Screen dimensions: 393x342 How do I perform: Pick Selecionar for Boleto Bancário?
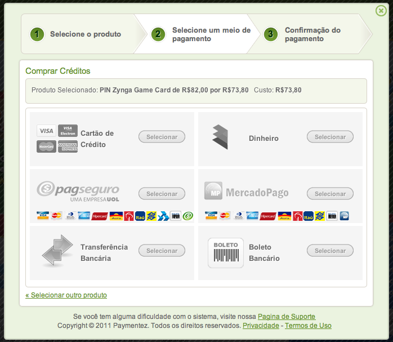coord(330,251)
